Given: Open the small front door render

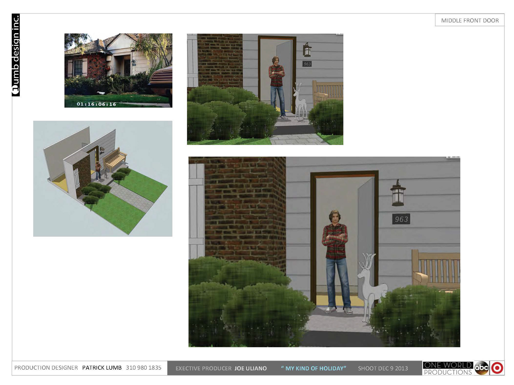Looking at the screenshot, I should tap(265, 89).
